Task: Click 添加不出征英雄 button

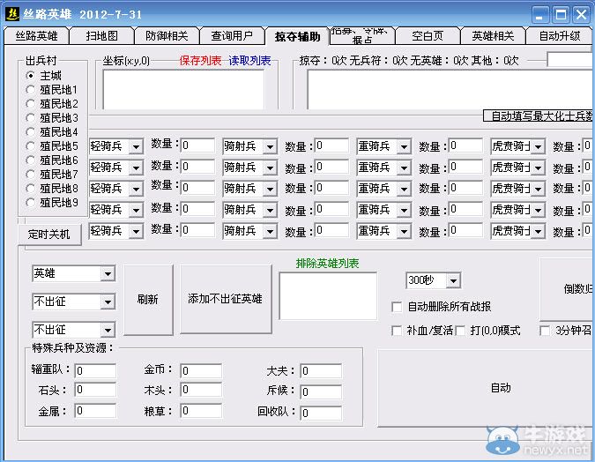Action: 226,299
